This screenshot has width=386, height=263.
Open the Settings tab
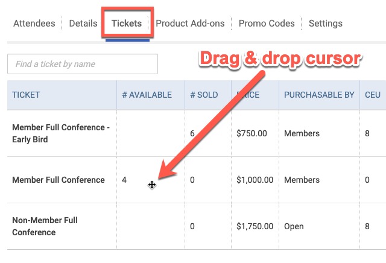coord(326,24)
